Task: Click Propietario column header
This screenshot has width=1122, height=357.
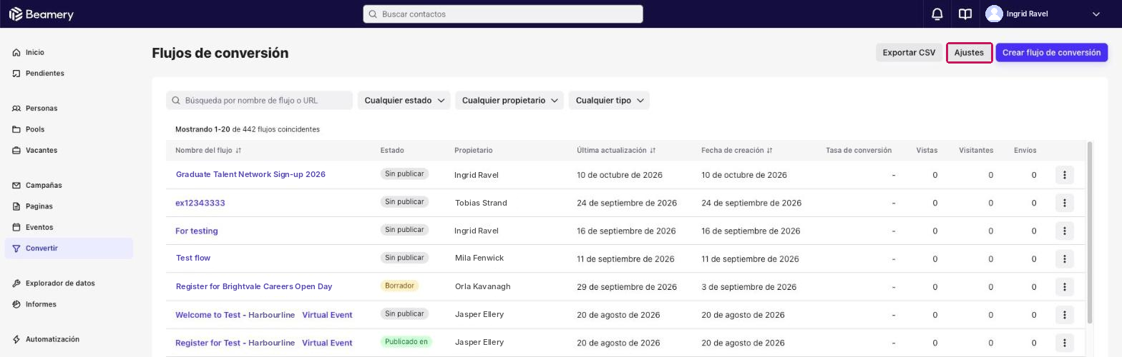Action: pos(473,151)
